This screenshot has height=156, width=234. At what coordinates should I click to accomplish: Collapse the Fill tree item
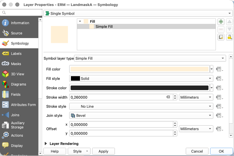tap(80, 21)
